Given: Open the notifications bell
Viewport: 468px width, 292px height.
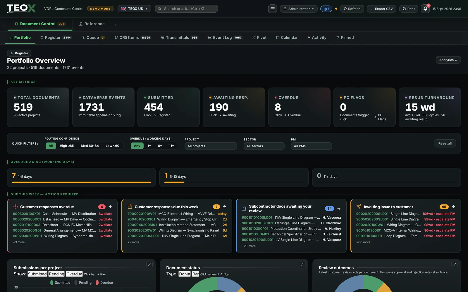Looking at the screenshot, I should (425, 9).
